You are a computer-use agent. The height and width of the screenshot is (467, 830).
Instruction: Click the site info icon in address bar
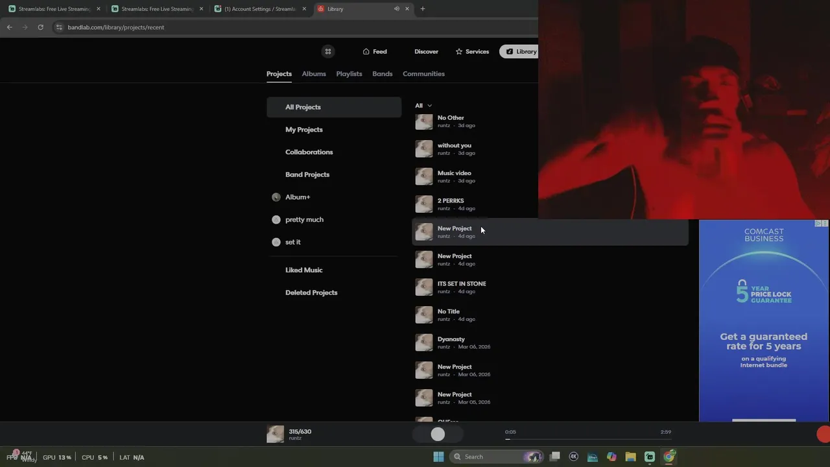pos(59,27)
